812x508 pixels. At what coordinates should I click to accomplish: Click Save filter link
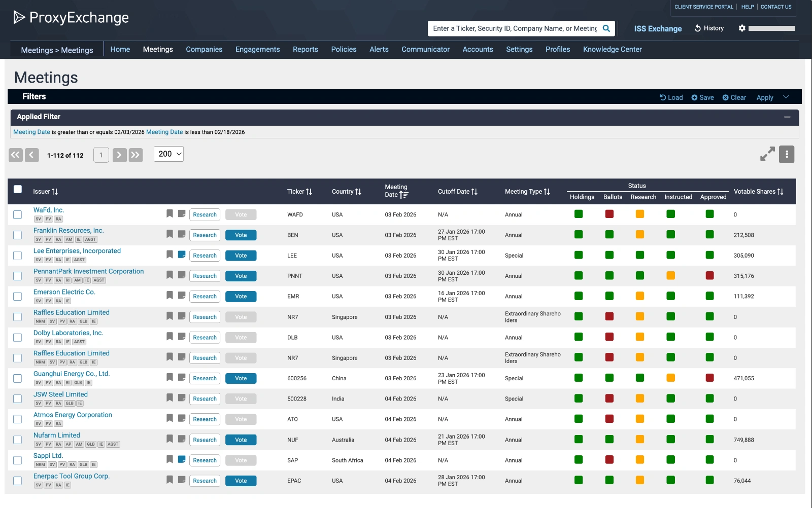pyautogui.click(x=703, y=97)
